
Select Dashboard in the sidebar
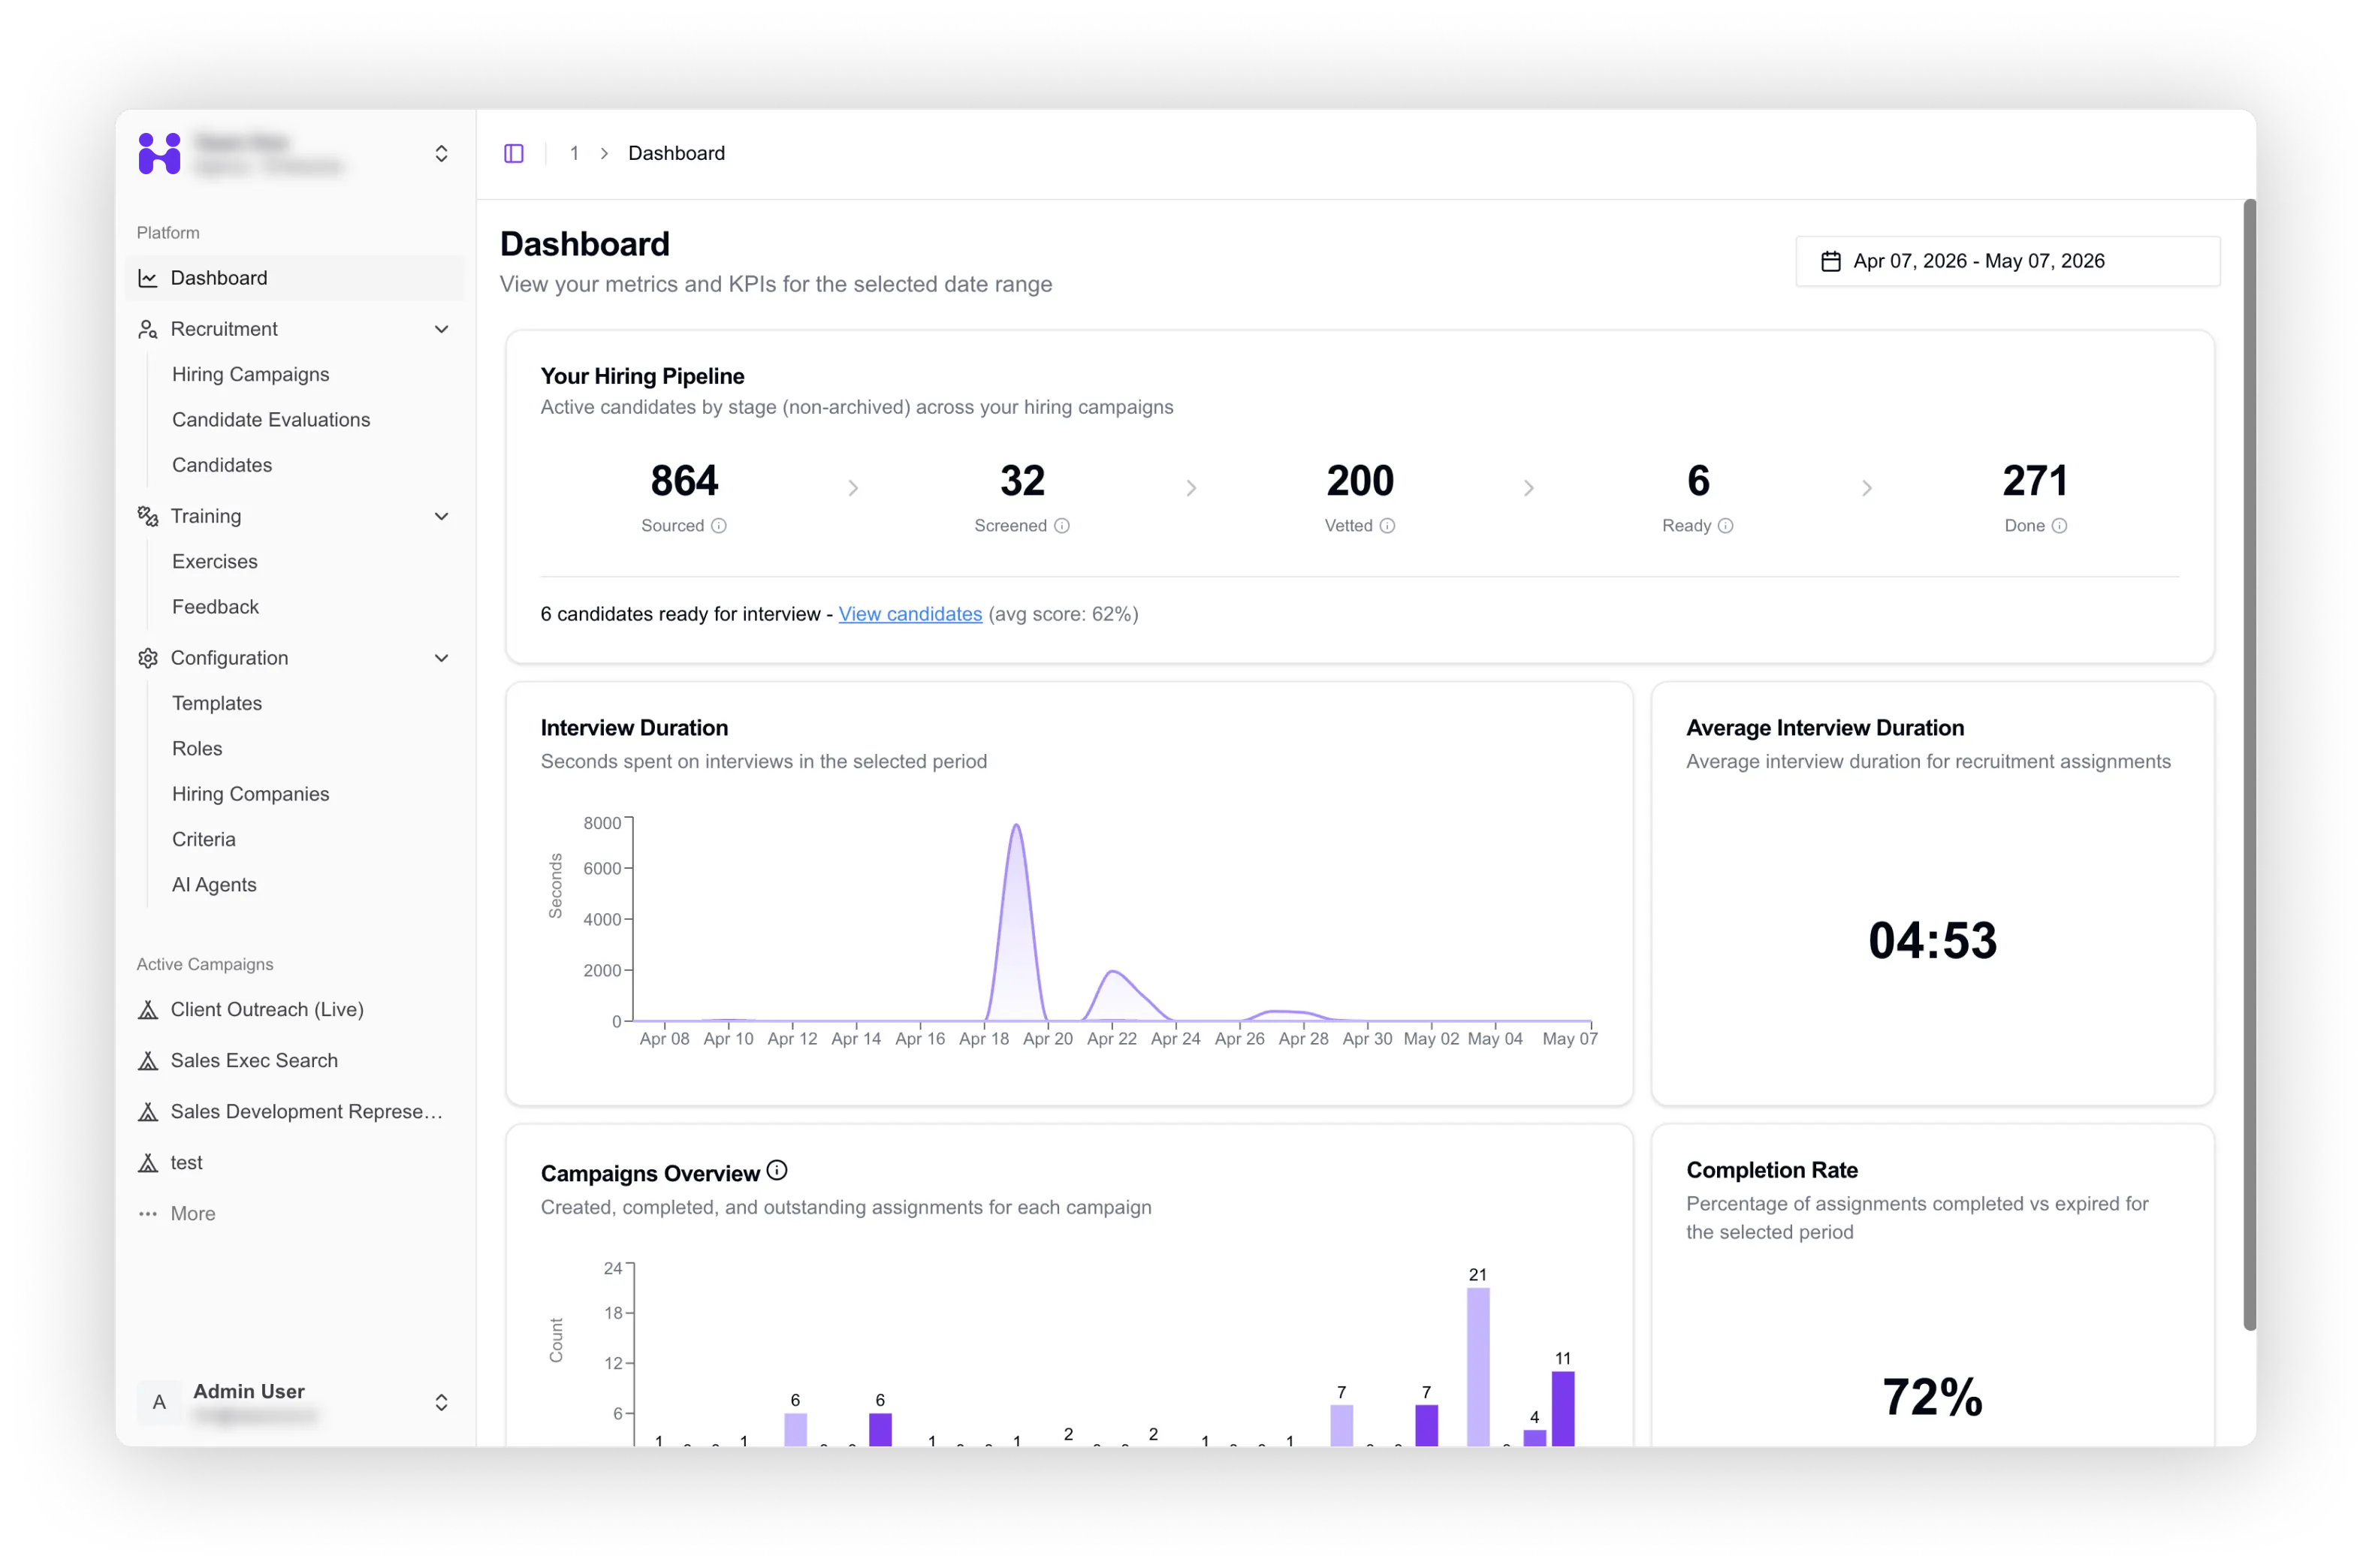click(x=295, y=278)
